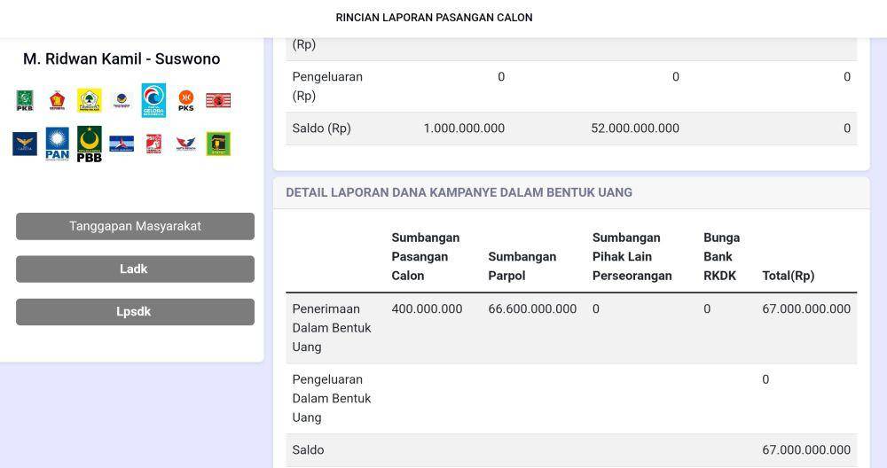Image resolution: width=887 pixels, height=468 pixels.
Task: Click the red-white striped party logo
Action: pyautogui.click(x=218, y=101)
